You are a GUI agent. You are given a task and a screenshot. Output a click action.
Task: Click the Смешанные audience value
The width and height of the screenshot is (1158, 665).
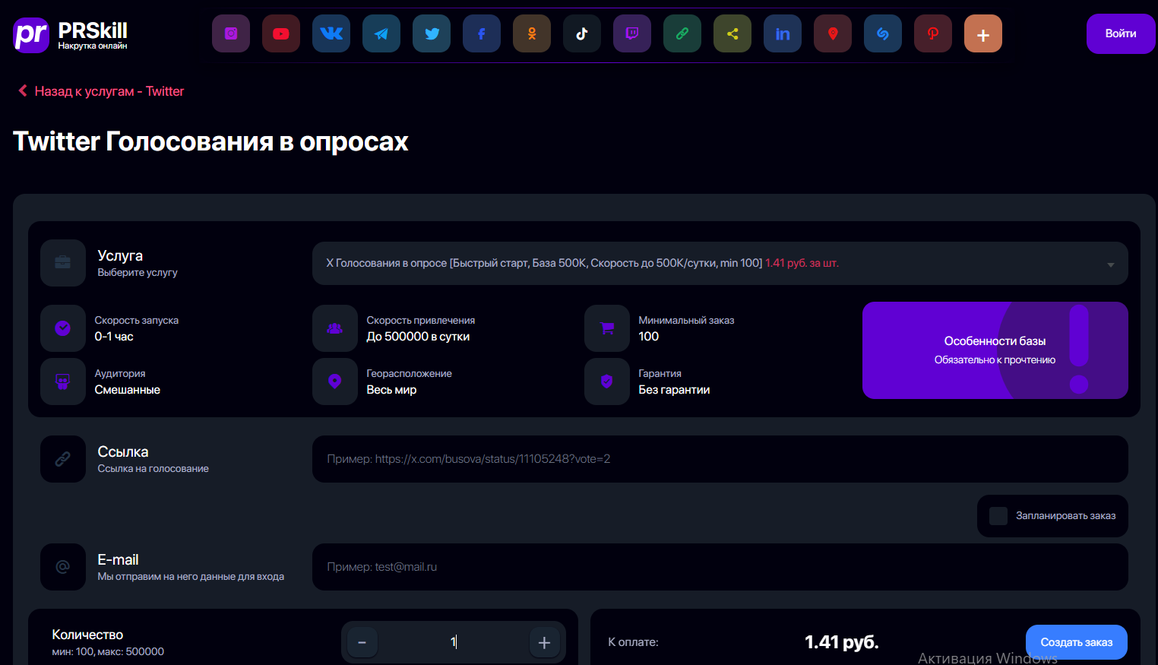coord(128,390)
